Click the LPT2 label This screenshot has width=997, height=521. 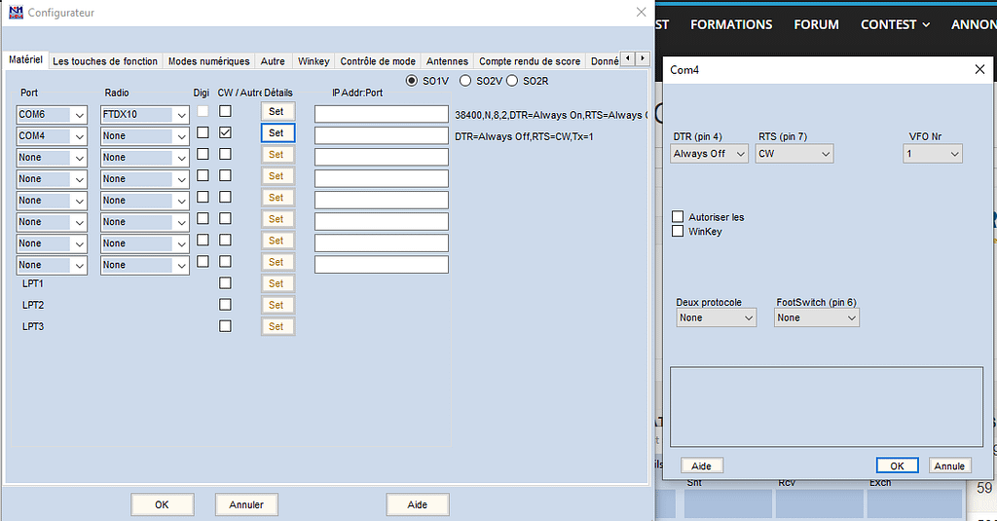pyautogui.click(x=33, y=305)
